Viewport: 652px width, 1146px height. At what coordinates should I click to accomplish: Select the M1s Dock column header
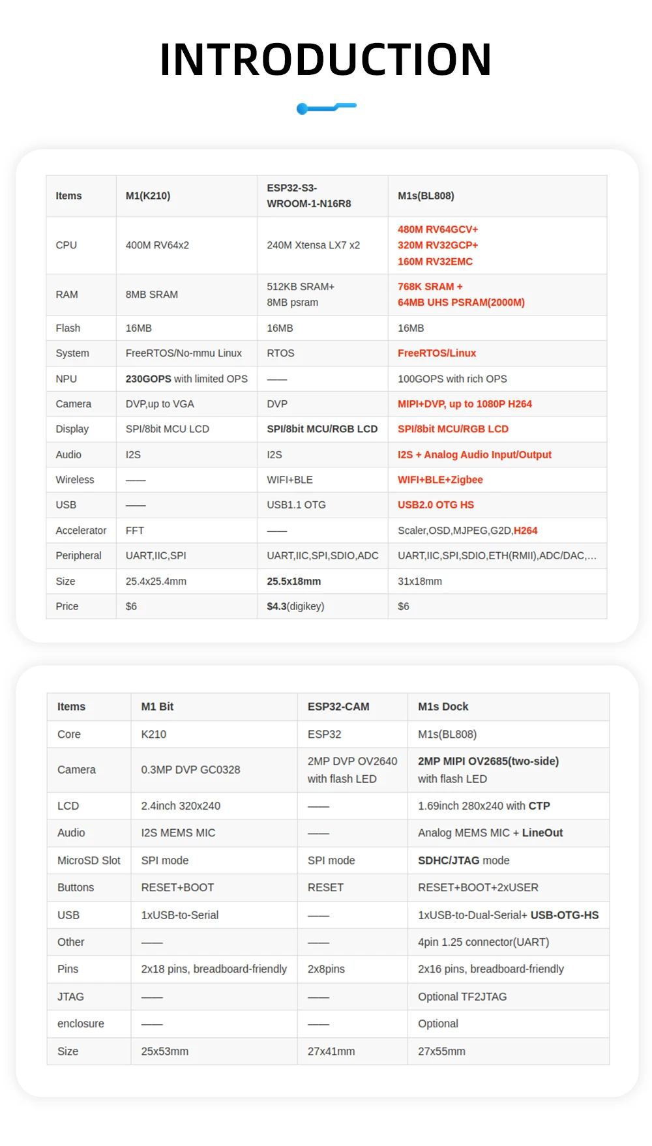pyautogui.click(x=443, y=707)
